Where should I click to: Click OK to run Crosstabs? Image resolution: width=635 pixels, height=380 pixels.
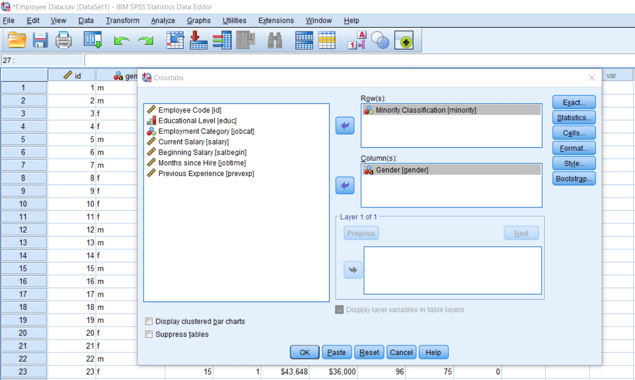coord(305,352)
